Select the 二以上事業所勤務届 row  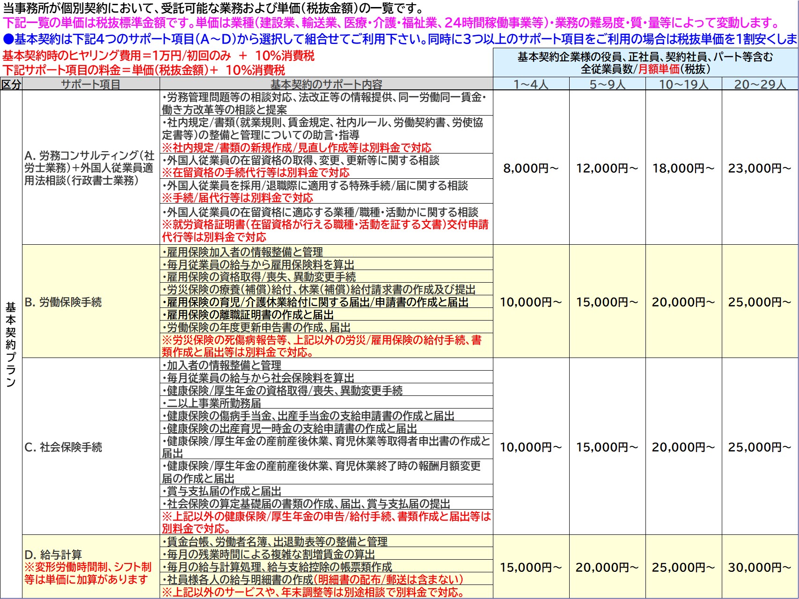click(x=214, y=403)
